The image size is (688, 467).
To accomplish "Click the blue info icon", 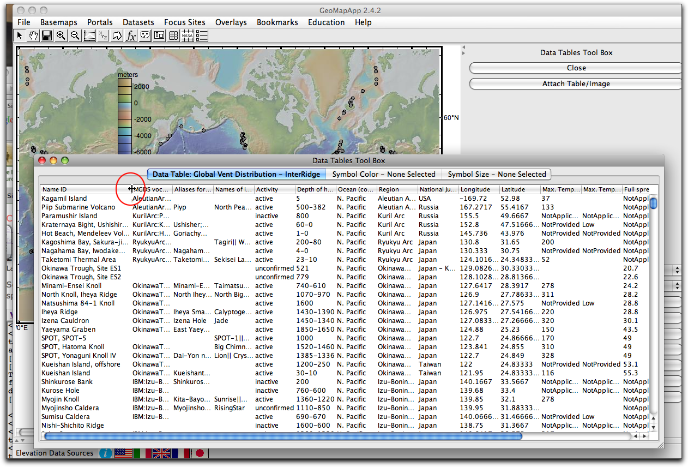I will 105,453.
